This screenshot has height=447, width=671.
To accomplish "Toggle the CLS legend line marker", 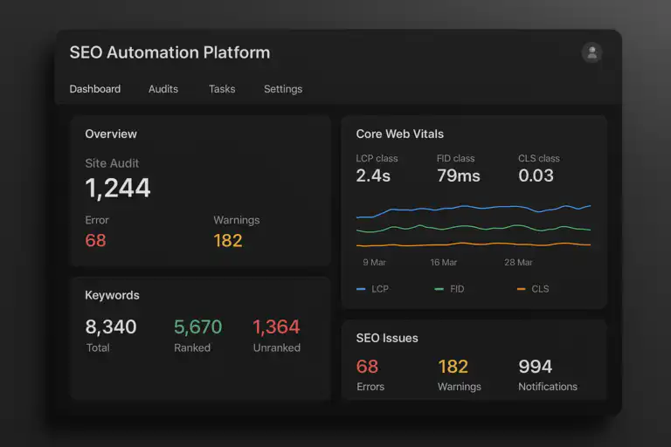I will 522,289.
